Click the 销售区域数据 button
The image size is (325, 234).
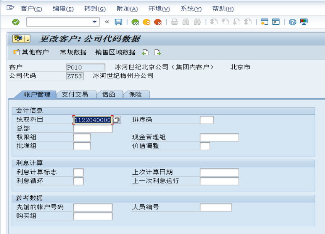point(115,52)
